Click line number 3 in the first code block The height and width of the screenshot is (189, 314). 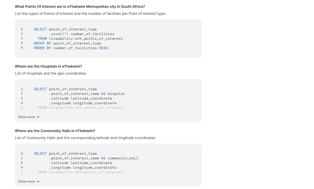click(x=22, y=38)
